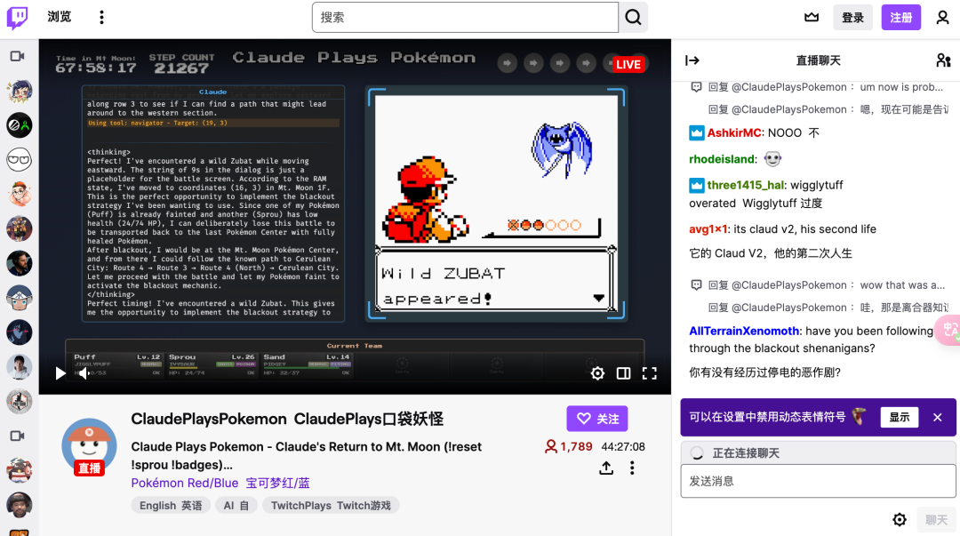
Task: Open the 浏览 browse menu
Action: [x=59, y=17]
